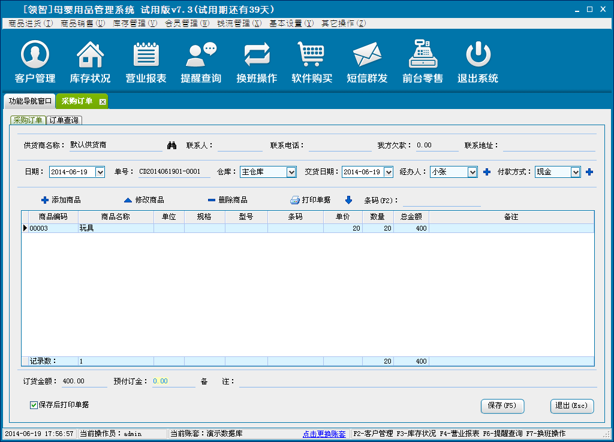Switch to the 订单查询 tab
The image size is (614, 442).
coord(64,120)
